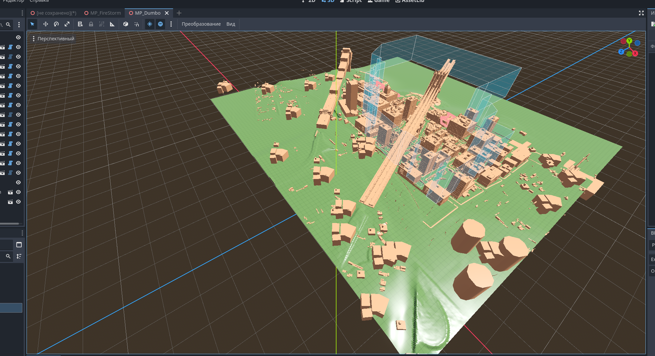This screenshot has height=356, width=655.
Task: Activate the Select mode arrow tool
Action: 32,24
